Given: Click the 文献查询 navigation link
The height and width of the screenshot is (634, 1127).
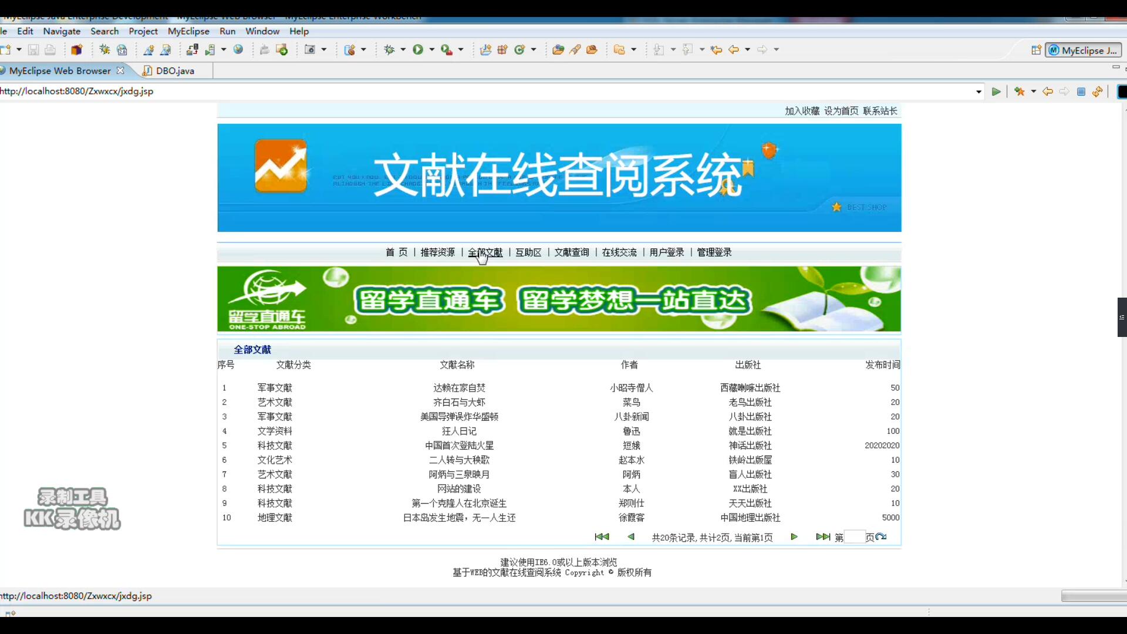Looking at the screenshot, I should 572,252.
